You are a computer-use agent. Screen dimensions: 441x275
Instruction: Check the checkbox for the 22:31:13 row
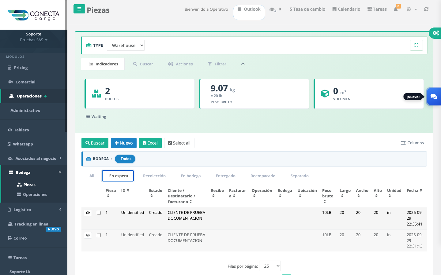[99, 235]
